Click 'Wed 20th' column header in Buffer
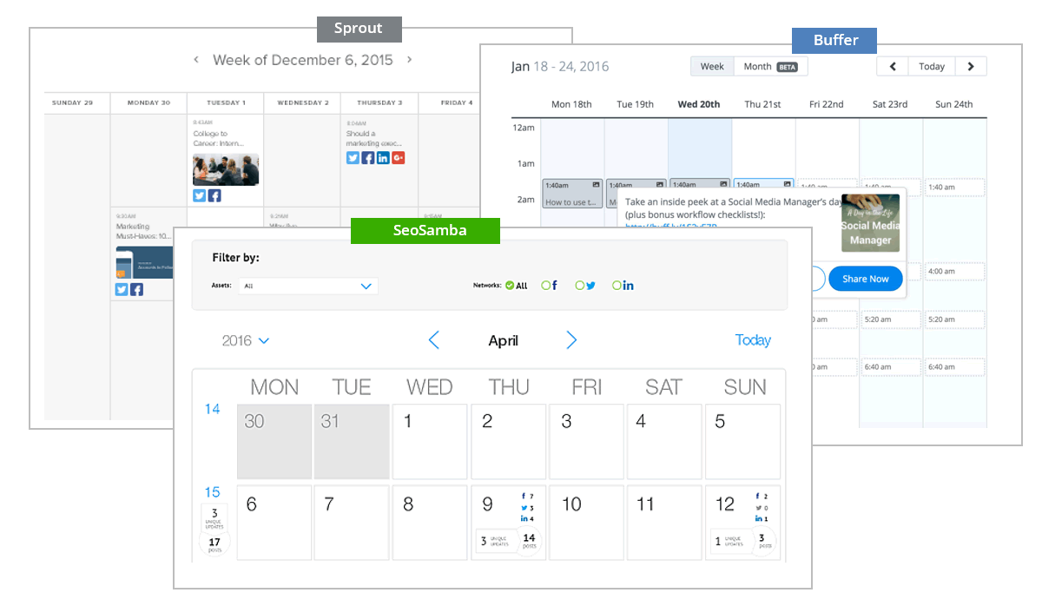Viewport: 1042px width, 606px height. [699, 104]
